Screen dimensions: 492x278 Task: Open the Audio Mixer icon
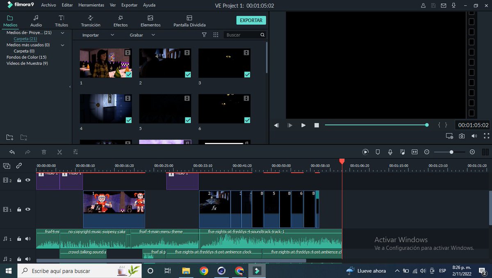(402, 152)
